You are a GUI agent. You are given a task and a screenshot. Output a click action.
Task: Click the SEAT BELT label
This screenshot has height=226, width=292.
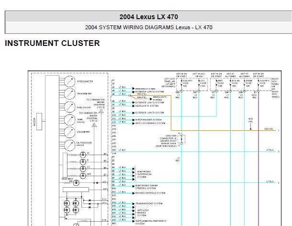click(67, 179)
